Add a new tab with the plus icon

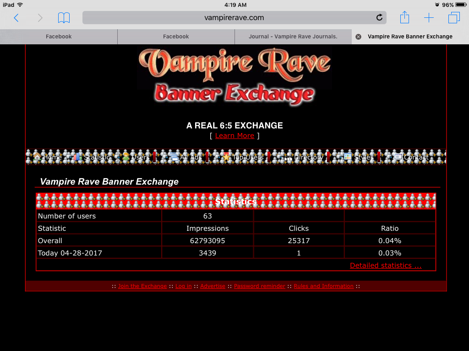(429, 18)
